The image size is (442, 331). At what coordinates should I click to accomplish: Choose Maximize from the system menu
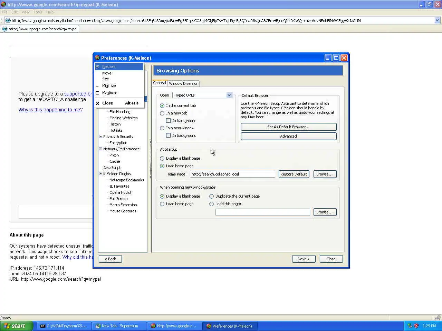[x=119, y=93]
